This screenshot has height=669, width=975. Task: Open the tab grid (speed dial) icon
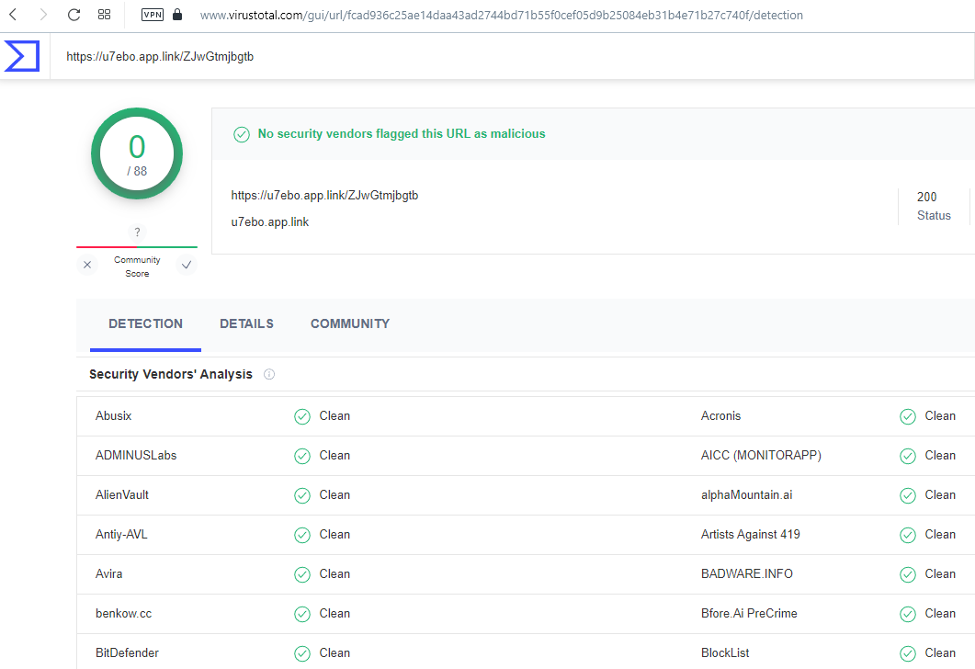click(x=105, y=15)
